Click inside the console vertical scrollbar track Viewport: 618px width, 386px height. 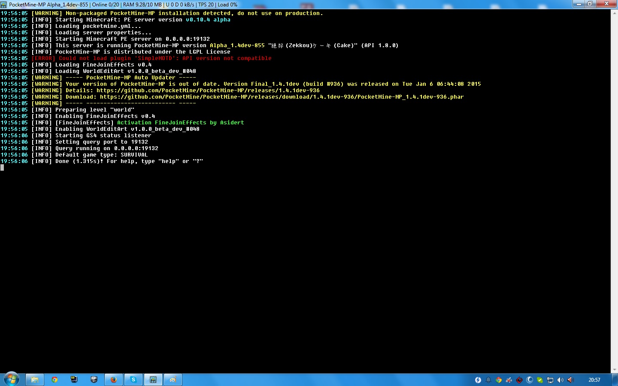615,191
